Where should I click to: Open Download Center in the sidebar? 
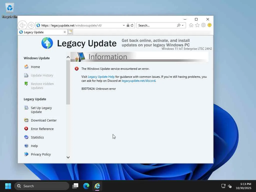(44, 120)
